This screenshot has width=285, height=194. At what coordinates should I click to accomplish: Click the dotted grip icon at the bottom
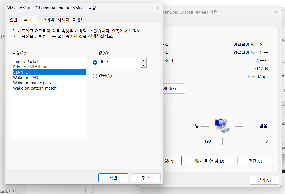pyautogui.click(x=93, y=191)
